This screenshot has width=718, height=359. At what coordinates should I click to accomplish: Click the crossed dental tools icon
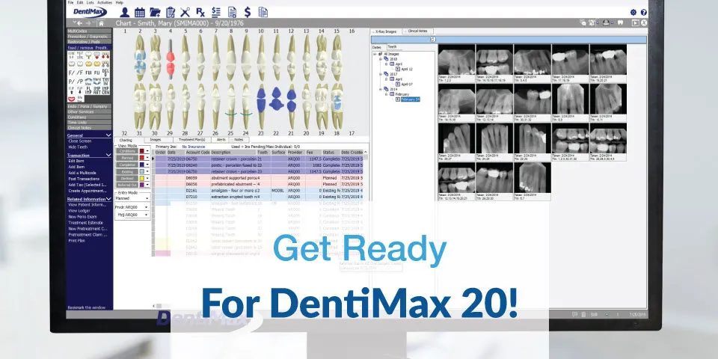pyautogui.click(x=185, y=13)
